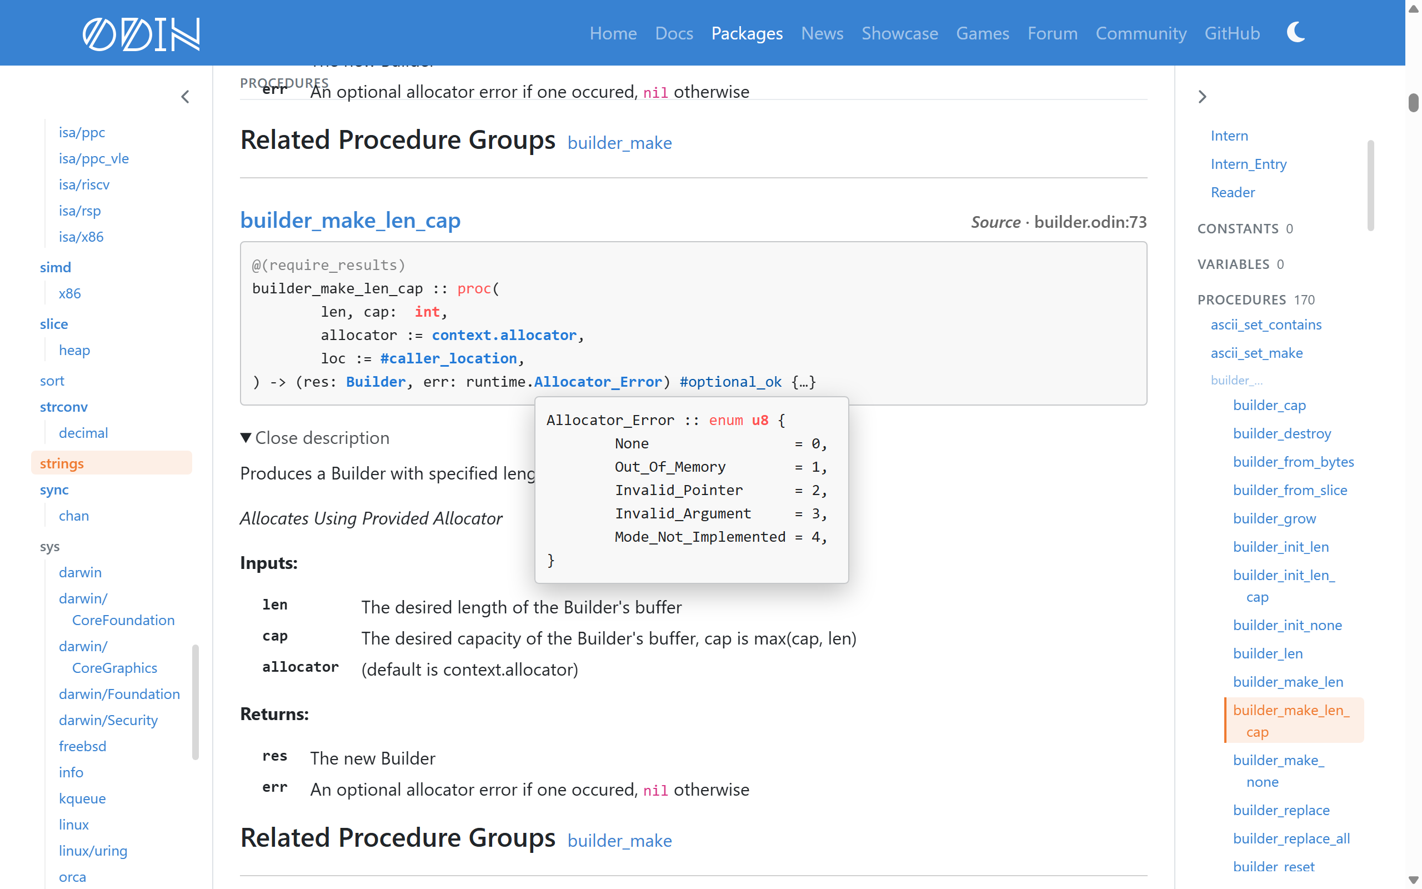Click the Allocator_Error type link
Image resolution: width=1422 pixels, height=889 pixels.
598,382
